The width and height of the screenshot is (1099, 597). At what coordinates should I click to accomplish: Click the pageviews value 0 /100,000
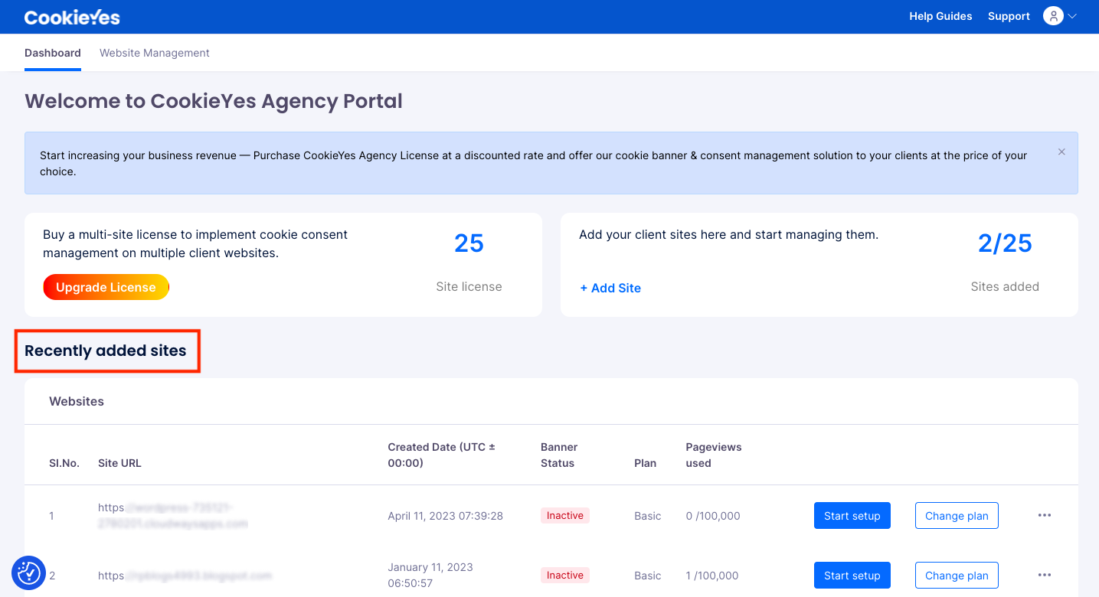[713, 516]
